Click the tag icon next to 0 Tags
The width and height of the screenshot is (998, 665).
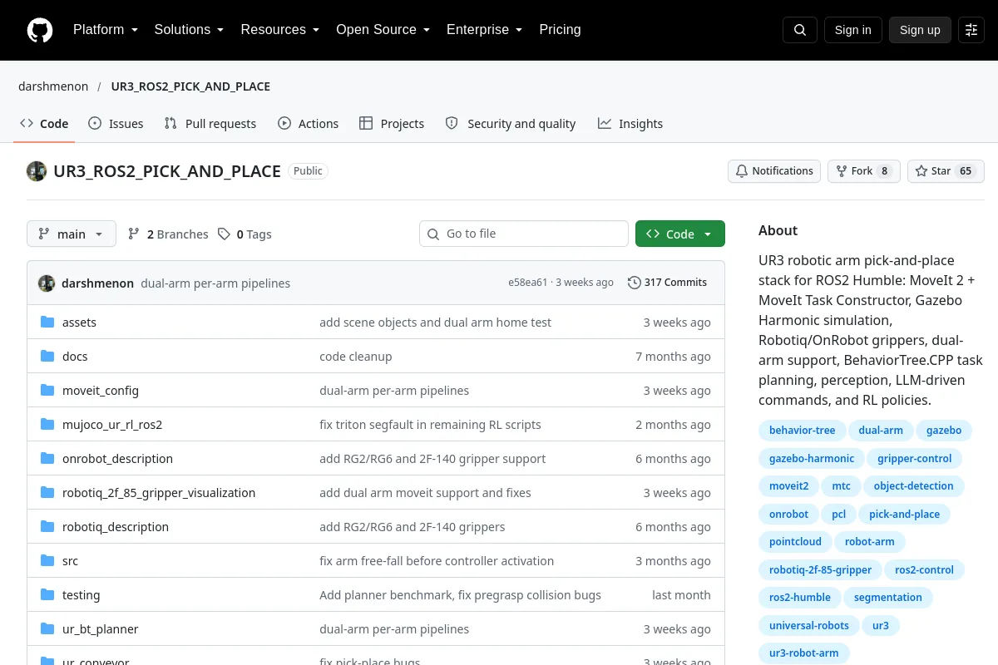(x=224, y=234)
